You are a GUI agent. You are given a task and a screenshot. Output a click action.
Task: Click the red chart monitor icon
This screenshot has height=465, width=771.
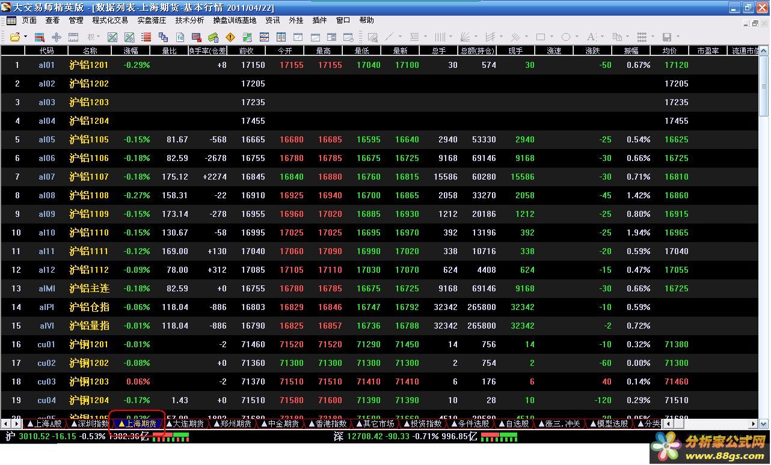click(x=197, y=37)
